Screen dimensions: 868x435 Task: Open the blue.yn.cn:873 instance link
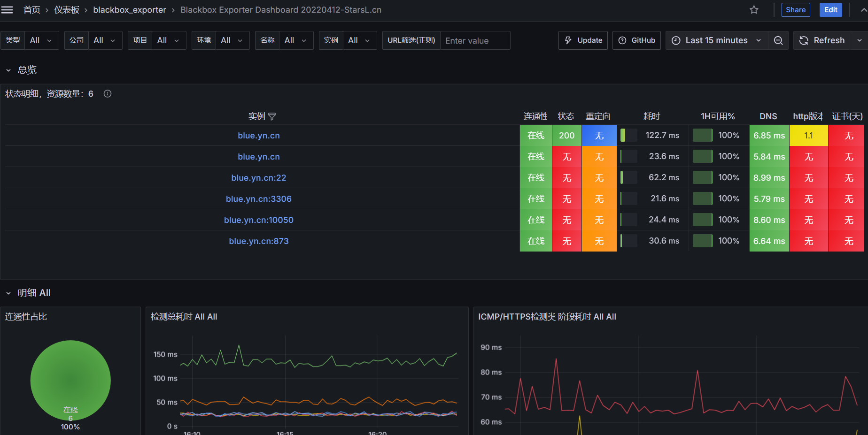pos(259,241)
